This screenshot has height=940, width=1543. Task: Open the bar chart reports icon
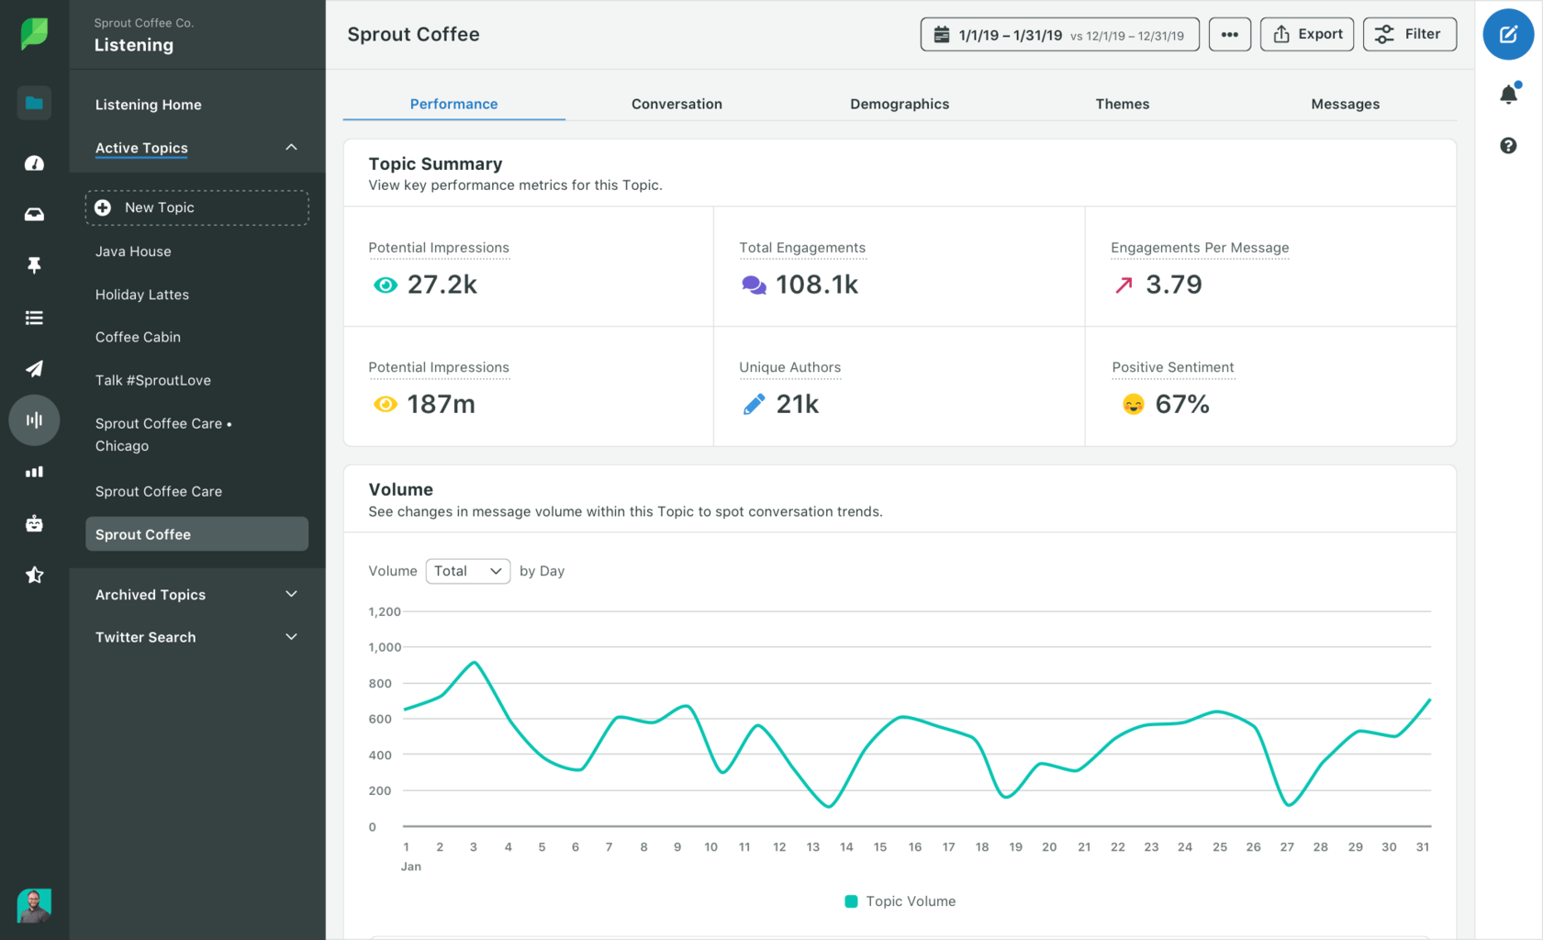coord(34,471)
